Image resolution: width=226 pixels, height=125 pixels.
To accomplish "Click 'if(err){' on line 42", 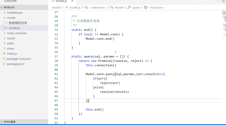I will pyautogui.click(x=100, y=79).
